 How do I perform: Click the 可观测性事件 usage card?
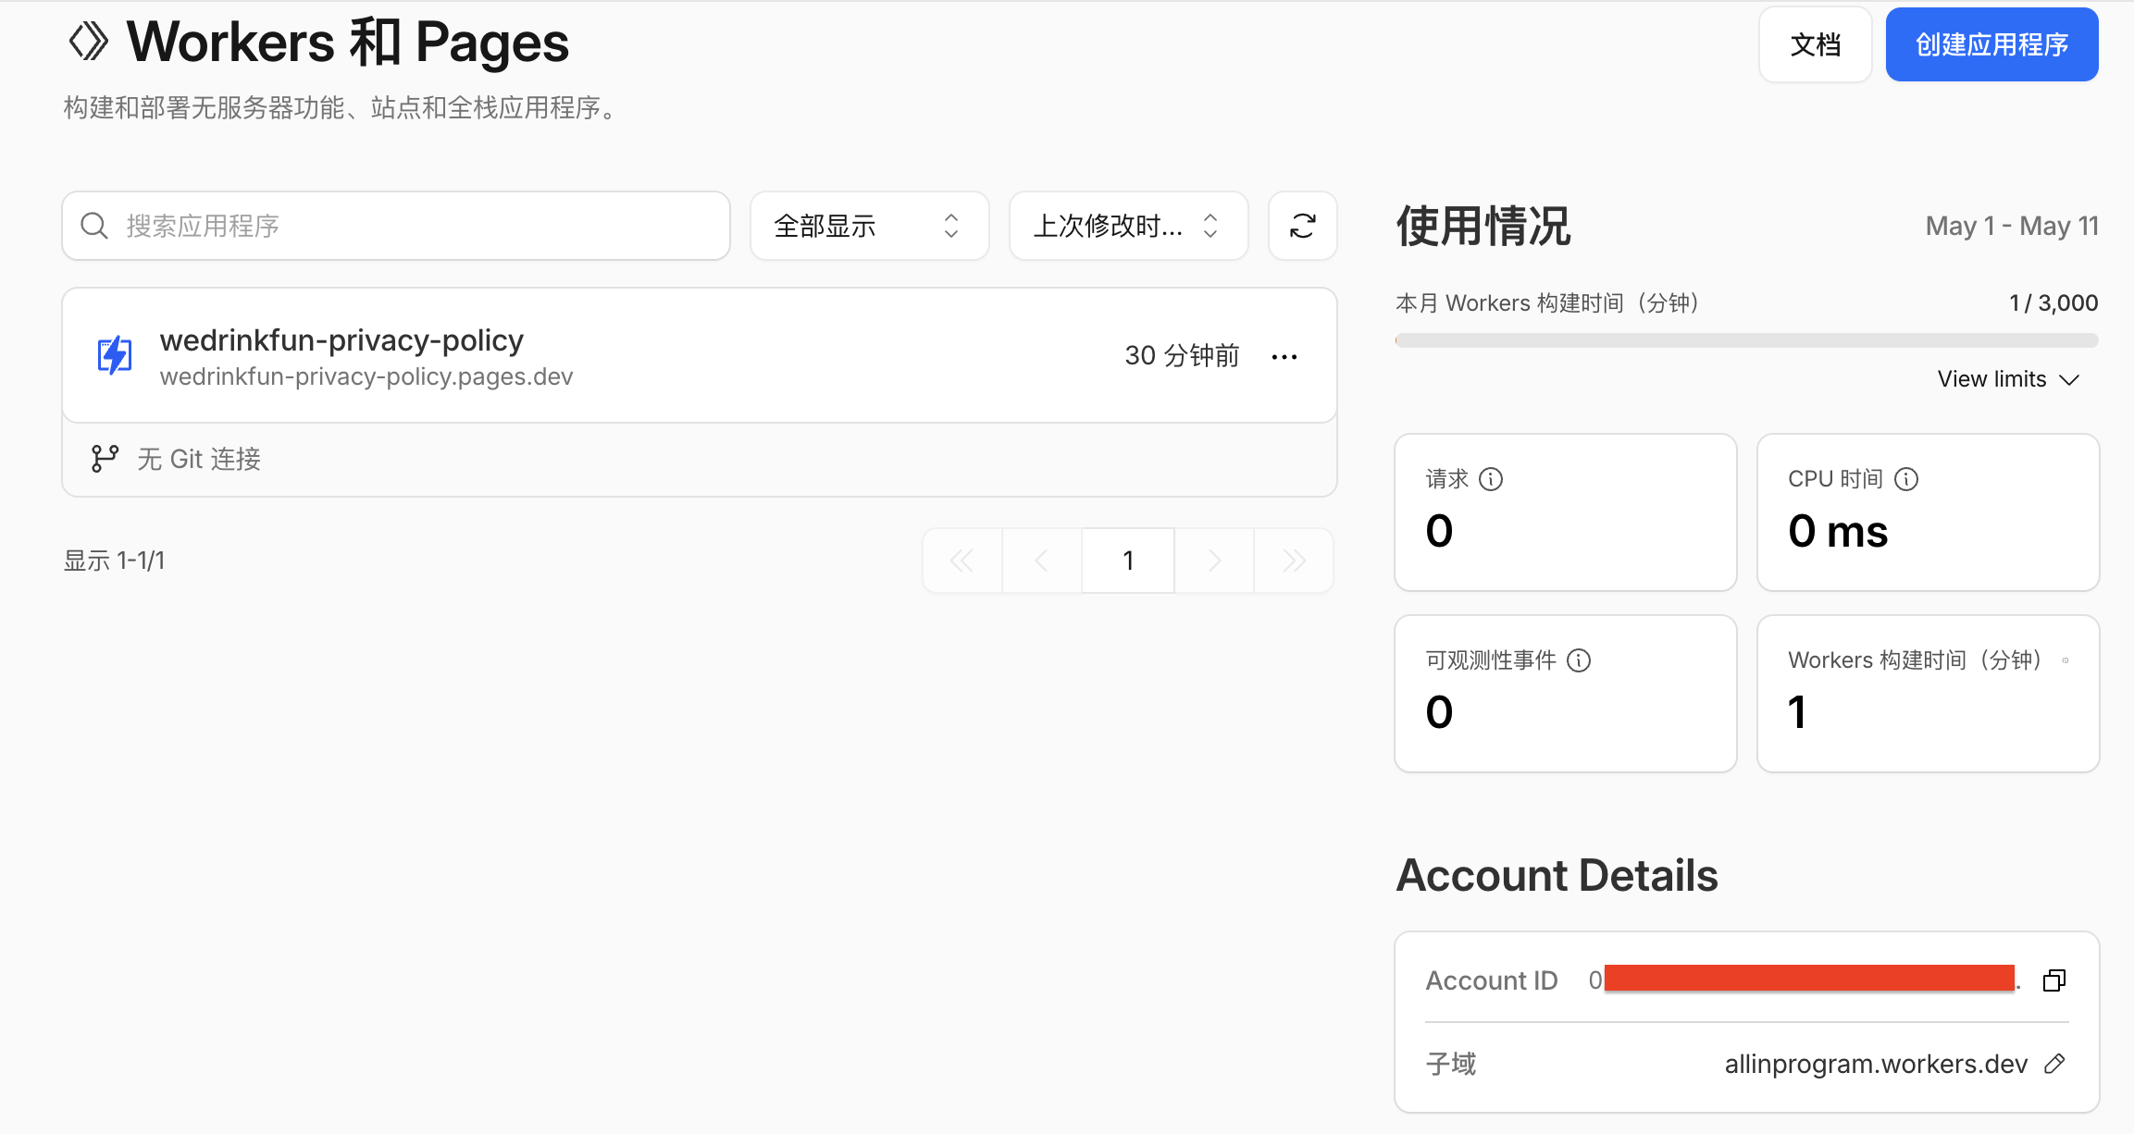click(1566, 694)
